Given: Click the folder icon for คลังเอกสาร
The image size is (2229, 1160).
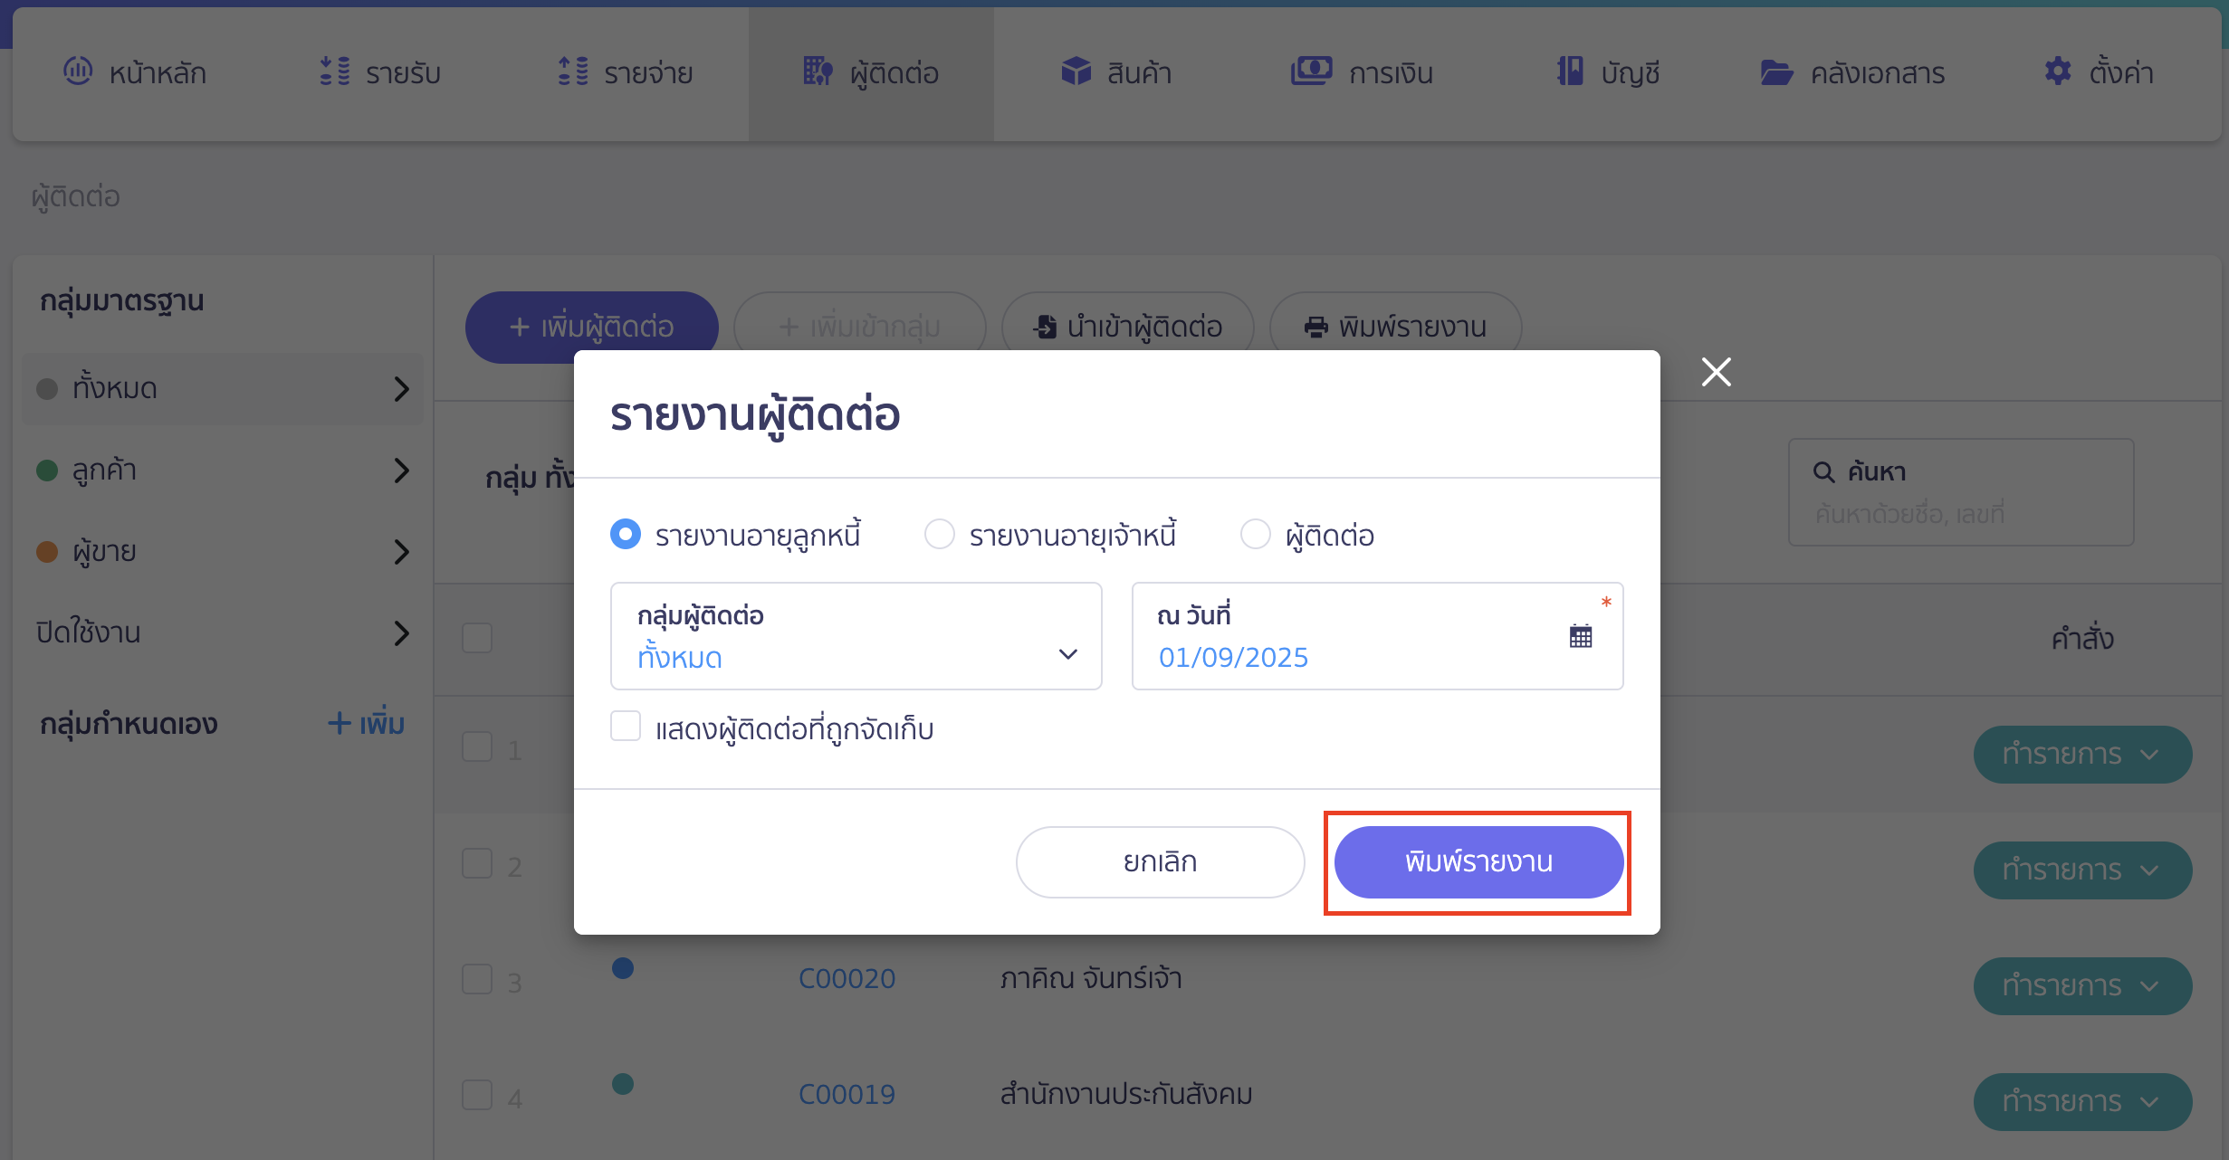Looking at the screenshot, I should click(x=1776, y=71).
